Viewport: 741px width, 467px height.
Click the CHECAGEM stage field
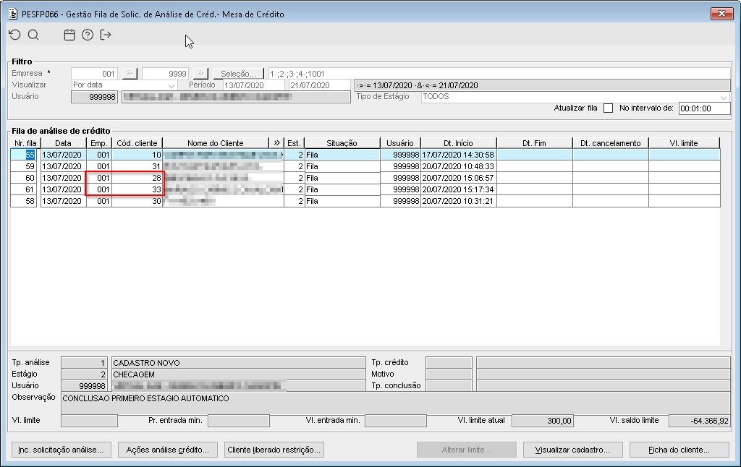tap(238, 374)
